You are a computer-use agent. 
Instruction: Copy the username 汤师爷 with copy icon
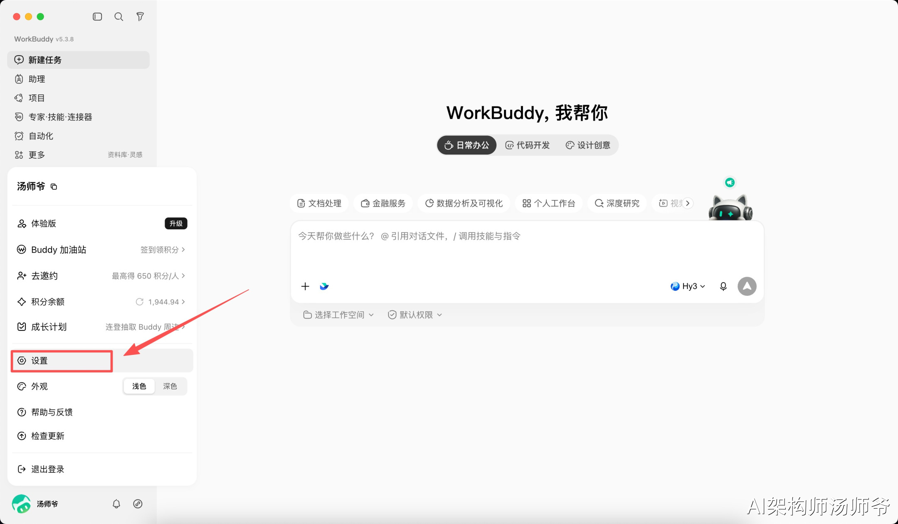(x=54, y=187)
